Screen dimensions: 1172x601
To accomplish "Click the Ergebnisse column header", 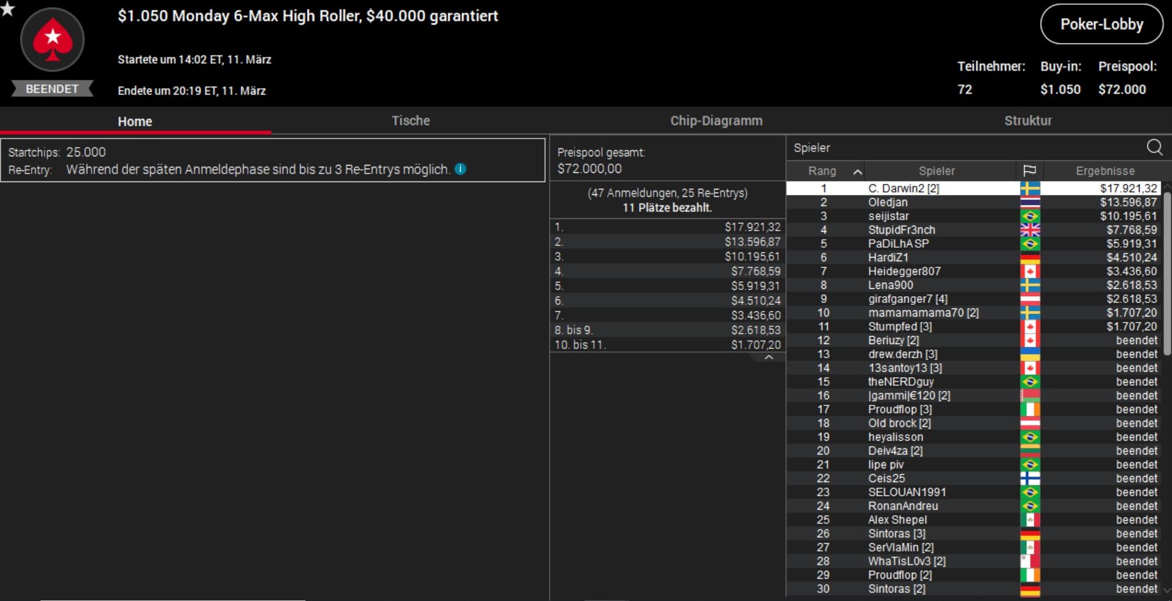I will pyautogui.click(x=1105, y=171).
